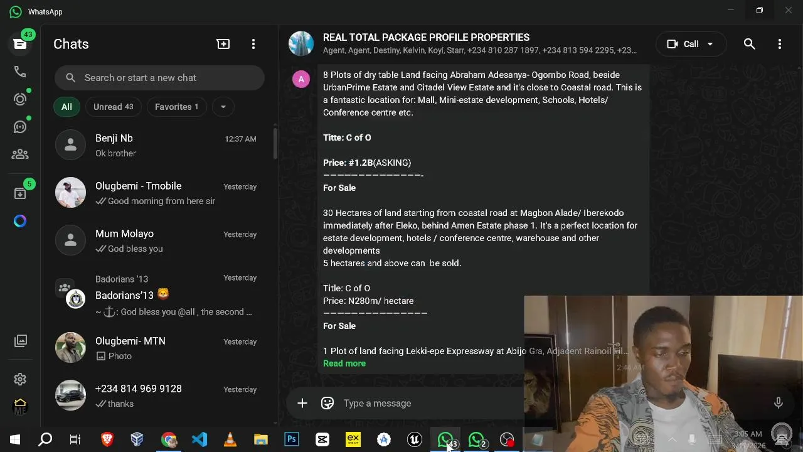803x452 pixels.
Task: Click the group avatar in chat header
Action: tap(300, 44)
